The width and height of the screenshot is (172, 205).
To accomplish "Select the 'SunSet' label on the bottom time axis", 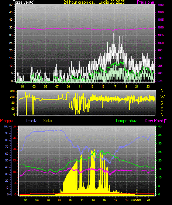I will coord(136,200).
